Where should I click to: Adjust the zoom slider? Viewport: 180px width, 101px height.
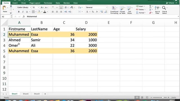[x=163, y=97]
